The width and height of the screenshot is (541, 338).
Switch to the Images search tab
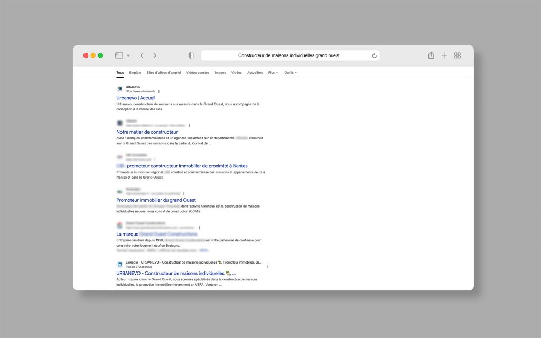(220, 73)
